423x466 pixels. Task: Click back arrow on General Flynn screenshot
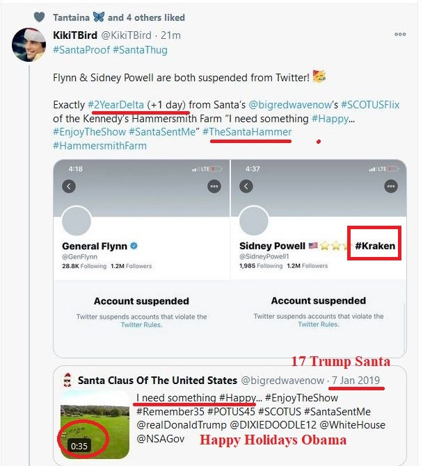pos(68,186)
